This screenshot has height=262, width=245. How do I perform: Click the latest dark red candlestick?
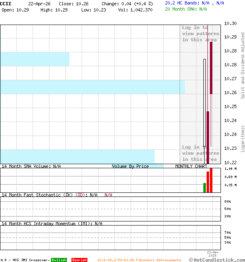[x=211, y=68]
